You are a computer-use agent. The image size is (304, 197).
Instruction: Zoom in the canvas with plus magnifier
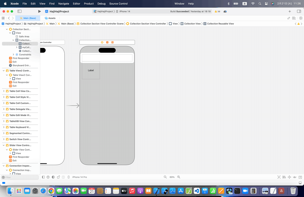tap(179, 177)
